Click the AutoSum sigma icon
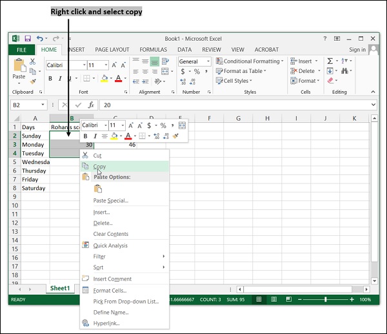Image resolution: width=387 pixels, height=334 pixels. tap(330, 61)
